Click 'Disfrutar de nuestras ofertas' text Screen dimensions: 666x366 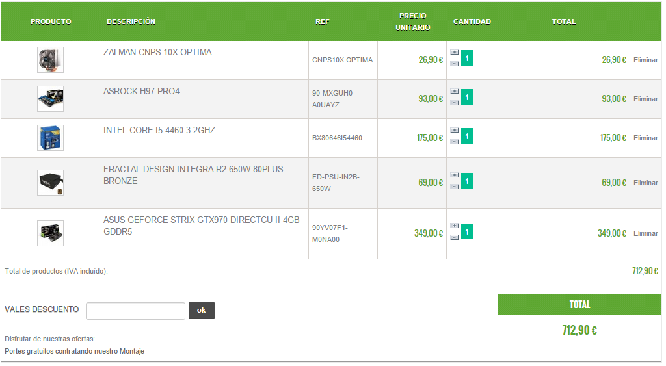click(x=49, y=339)
